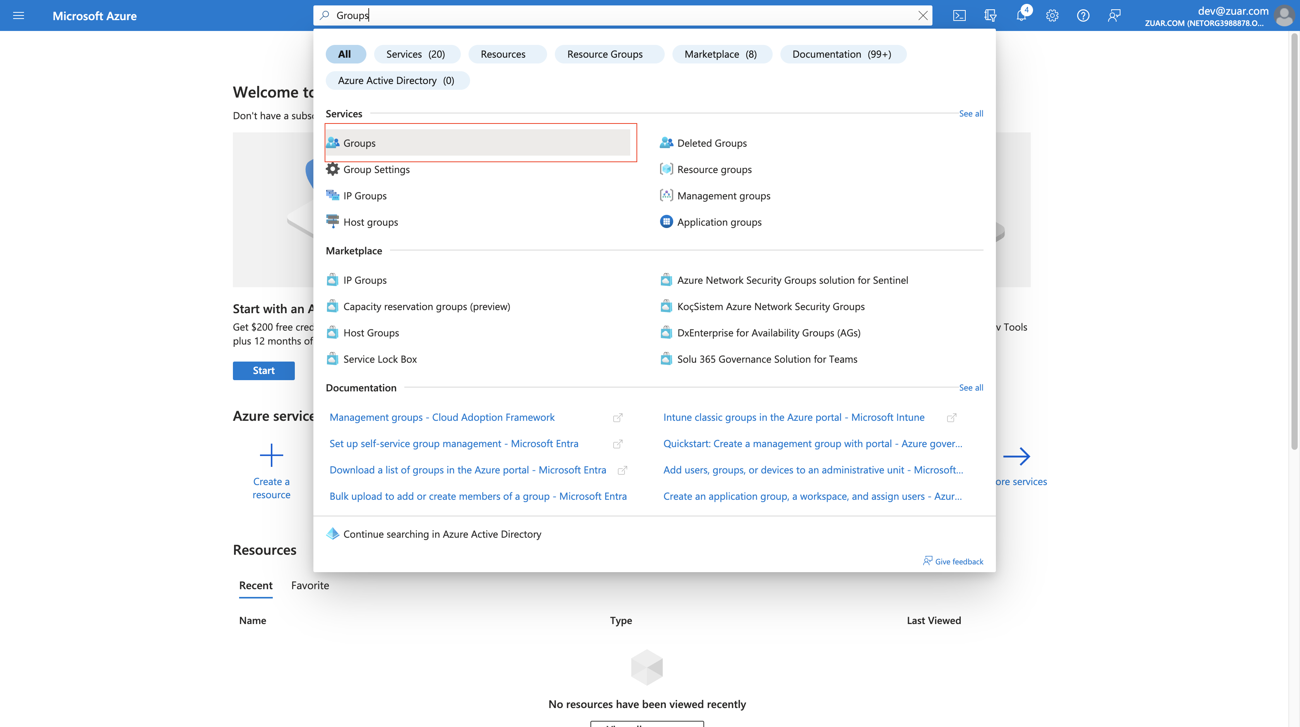Screen dimensions: 1300x727
Task: Open the hamburger portal menu
Action: coord(19,15)
